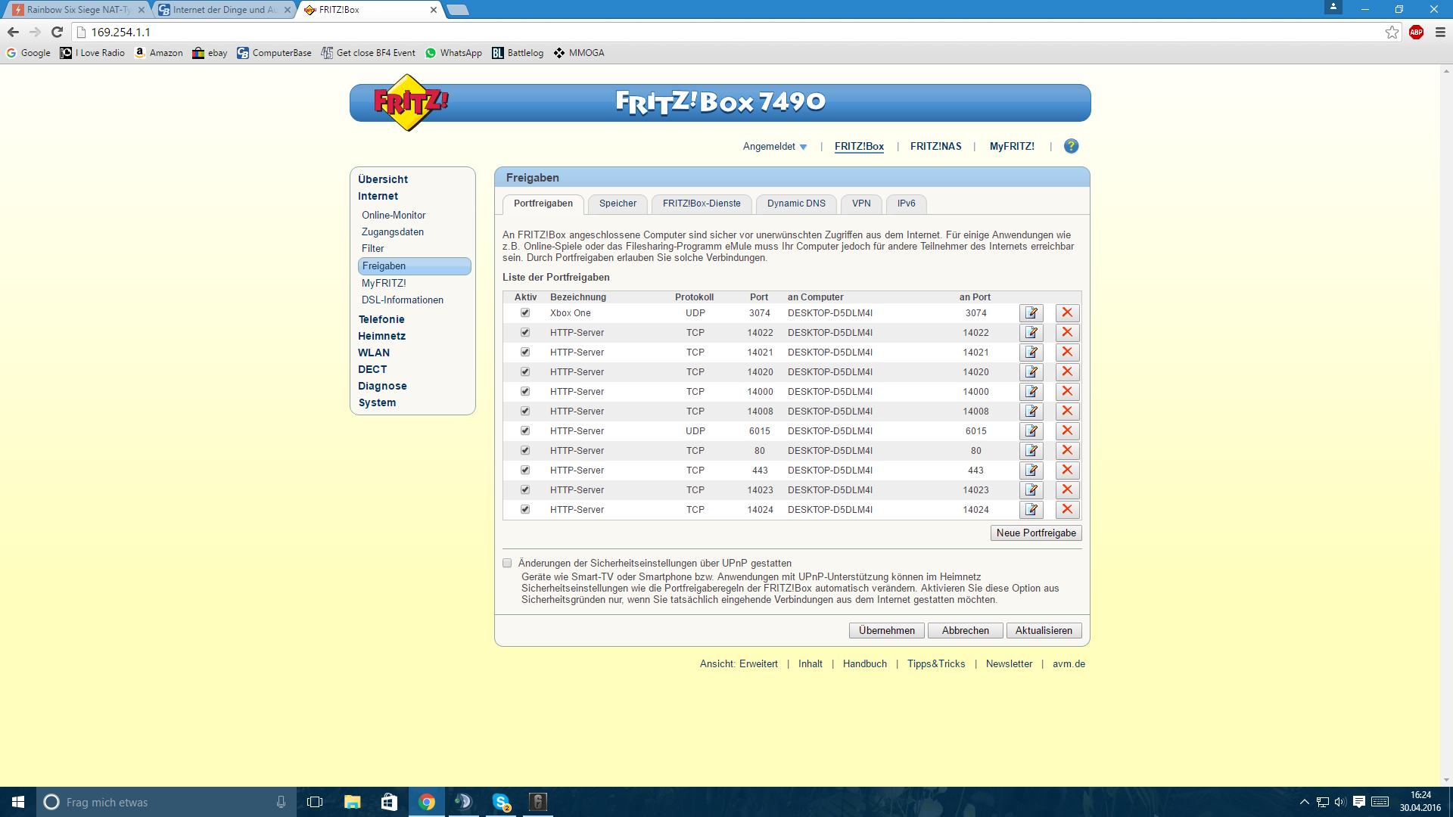Edit the Xbox One port forwarding entry
Viewport: 1453px width, 817px height.
click(1031, 313)
